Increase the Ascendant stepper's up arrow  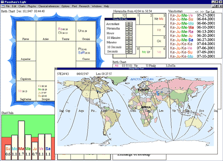[x=129, y=23]
